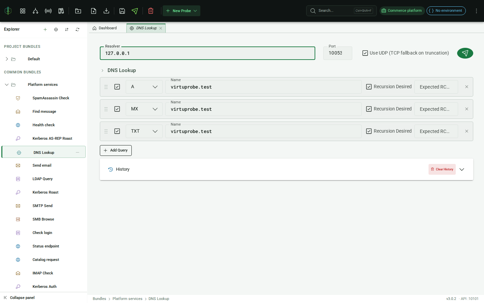484x303 pixels.
Task: Click the Search box in top bar
Action: click(341, 11)
